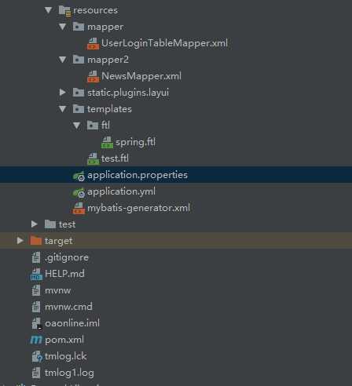Screen dimensions: 352x386
Task: Expand the target folder arrow
Action: (x=20, y=241)
